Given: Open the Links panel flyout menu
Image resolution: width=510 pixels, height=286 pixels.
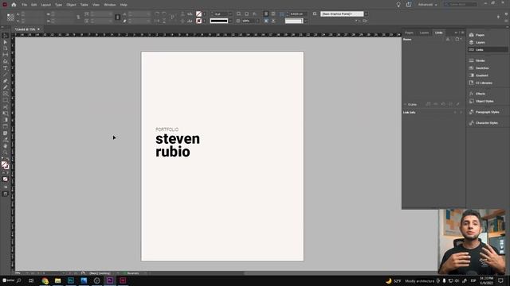Looking at the screenshot, I should (x=462, y=33).
